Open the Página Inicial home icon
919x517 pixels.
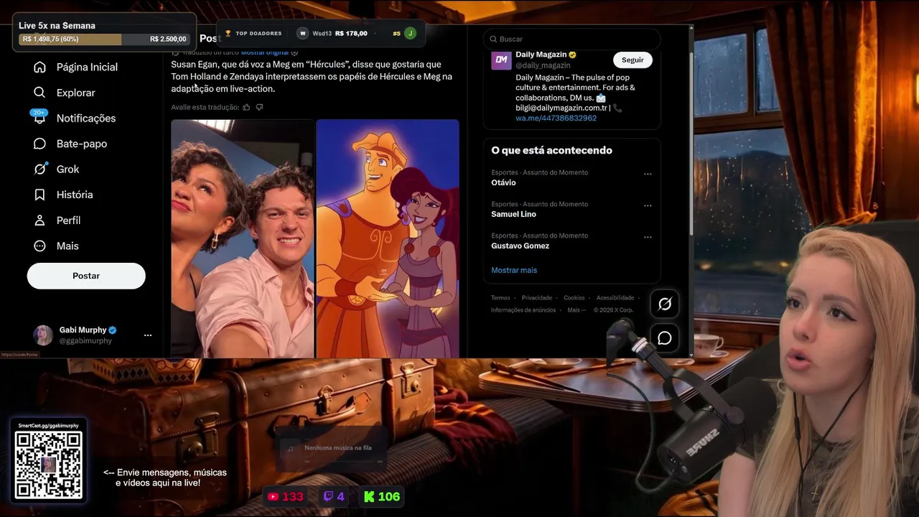coord(40,67)
